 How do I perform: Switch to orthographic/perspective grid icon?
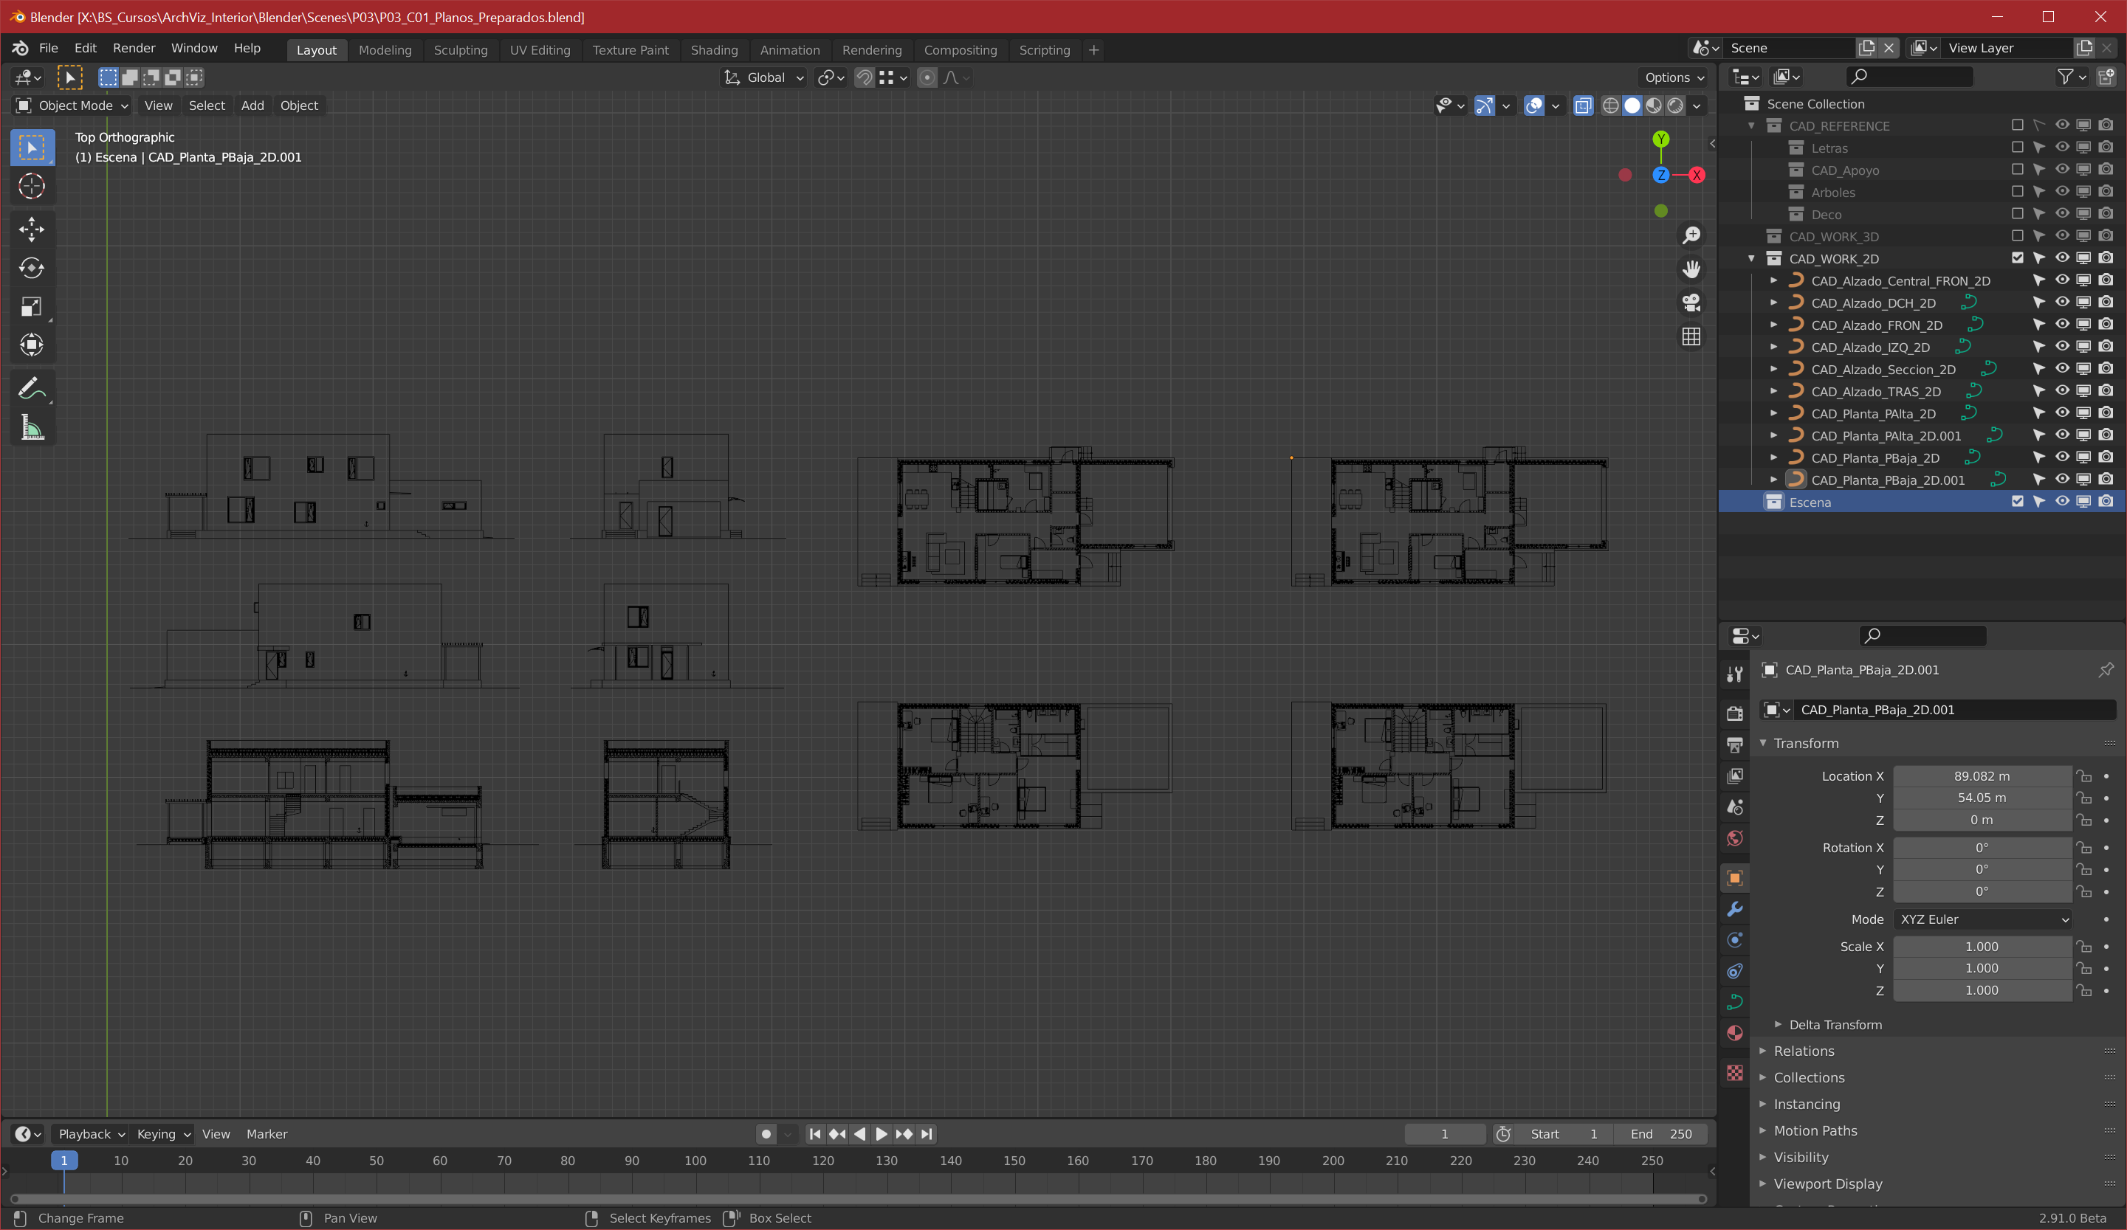pos(1691,336)
